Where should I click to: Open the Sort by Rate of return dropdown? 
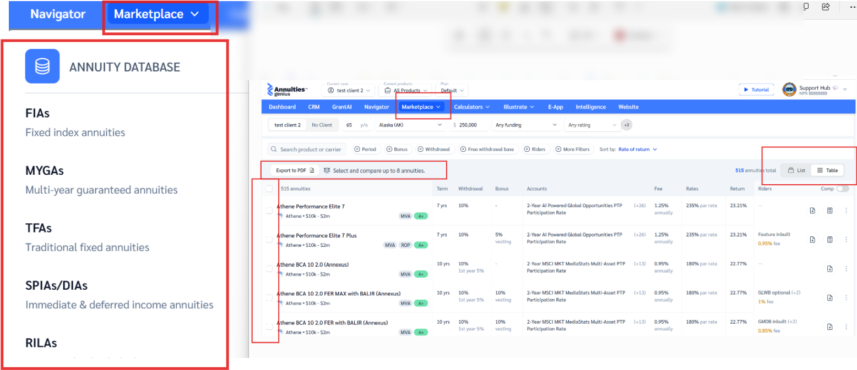pos(638,149)
